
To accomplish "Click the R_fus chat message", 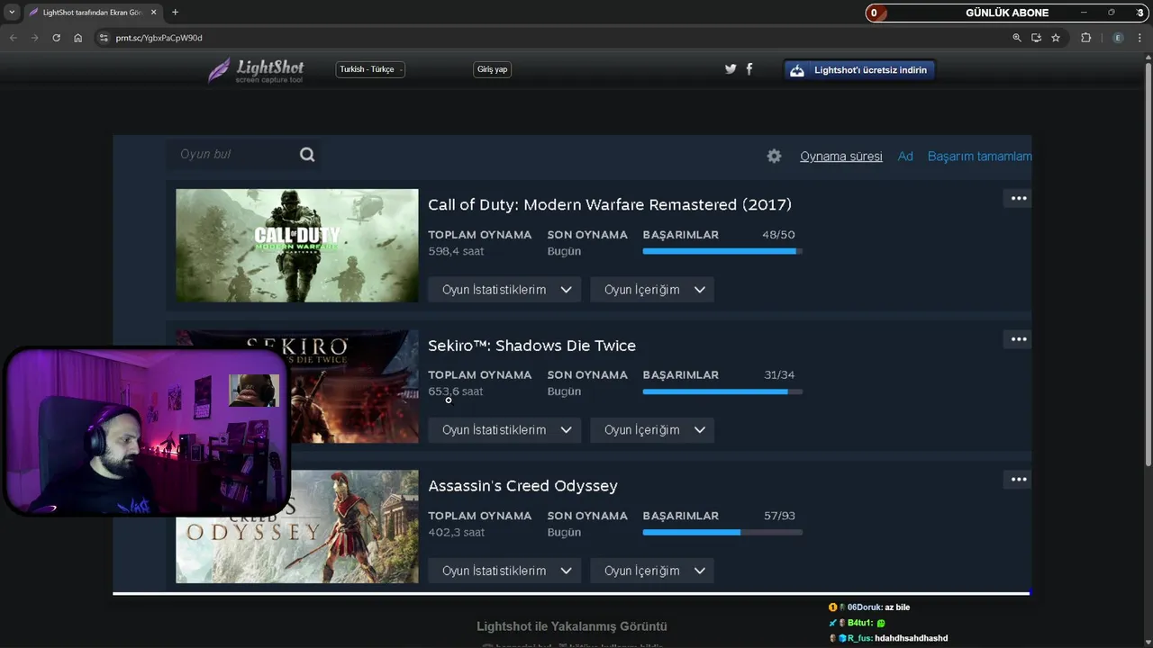I will (888, 638).
